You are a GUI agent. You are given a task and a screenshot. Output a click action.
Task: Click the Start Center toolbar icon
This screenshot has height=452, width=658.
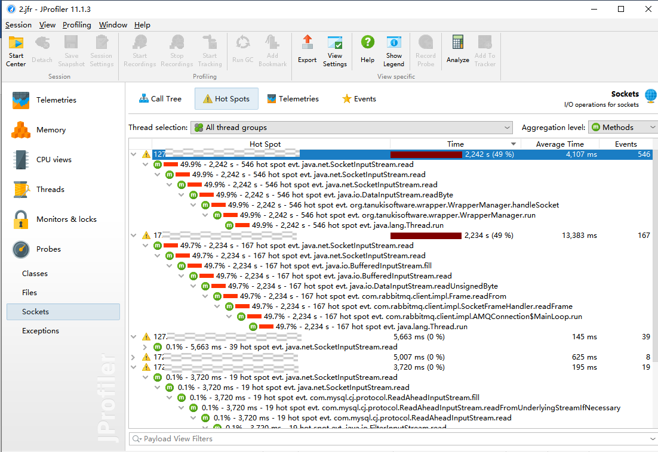tap(16, 50)
